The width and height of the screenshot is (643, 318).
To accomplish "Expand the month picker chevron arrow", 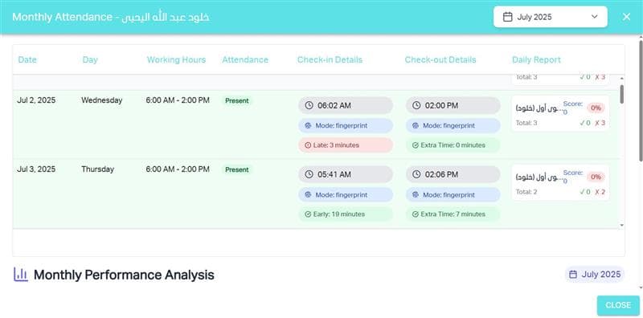I will pos(595,17).
